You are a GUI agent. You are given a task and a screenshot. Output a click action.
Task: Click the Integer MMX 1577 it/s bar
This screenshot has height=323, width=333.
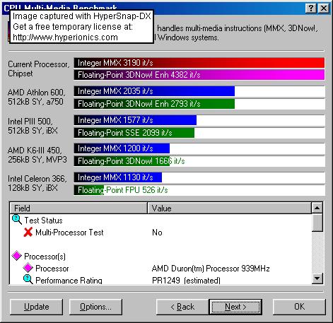[x=135, y=120]
